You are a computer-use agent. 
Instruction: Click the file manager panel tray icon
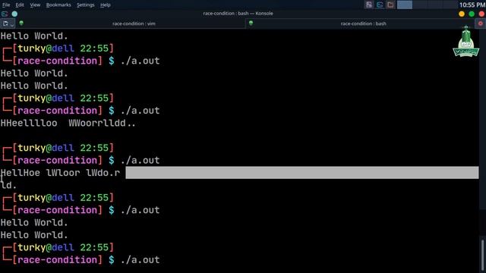[390, 5]
